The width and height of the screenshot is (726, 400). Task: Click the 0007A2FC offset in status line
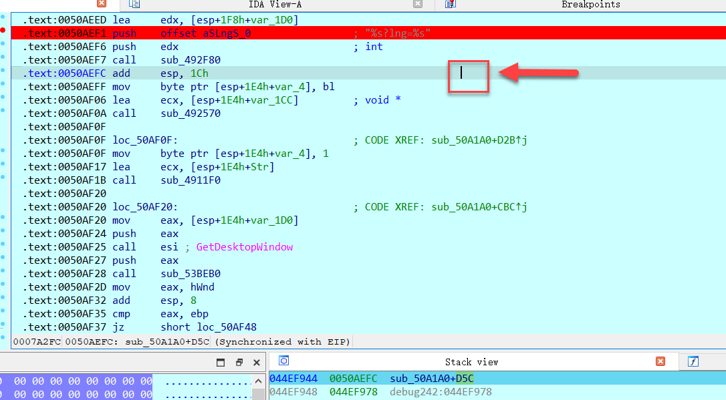click(x=37, y=342)
